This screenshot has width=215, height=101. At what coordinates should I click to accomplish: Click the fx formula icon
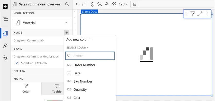[x=134, y=5]
